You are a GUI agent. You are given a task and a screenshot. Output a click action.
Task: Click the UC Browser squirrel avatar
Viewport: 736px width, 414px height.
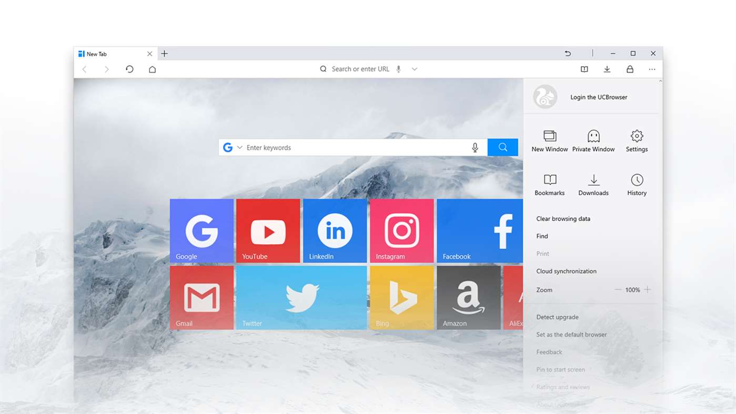pos(545,97)
